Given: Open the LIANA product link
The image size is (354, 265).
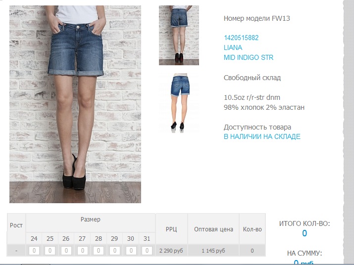Looking at the screenshot, I should [233, 47].
